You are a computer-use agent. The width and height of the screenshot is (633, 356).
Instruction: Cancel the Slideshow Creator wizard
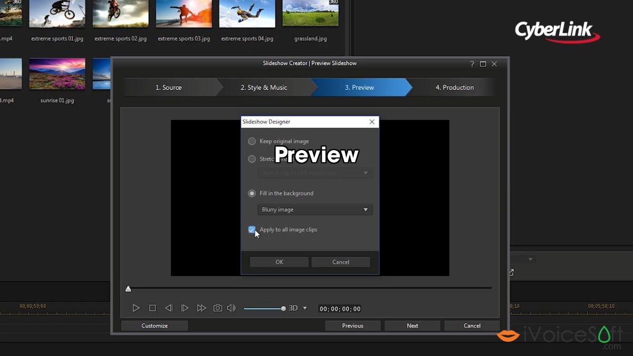[x=472, y=325]
